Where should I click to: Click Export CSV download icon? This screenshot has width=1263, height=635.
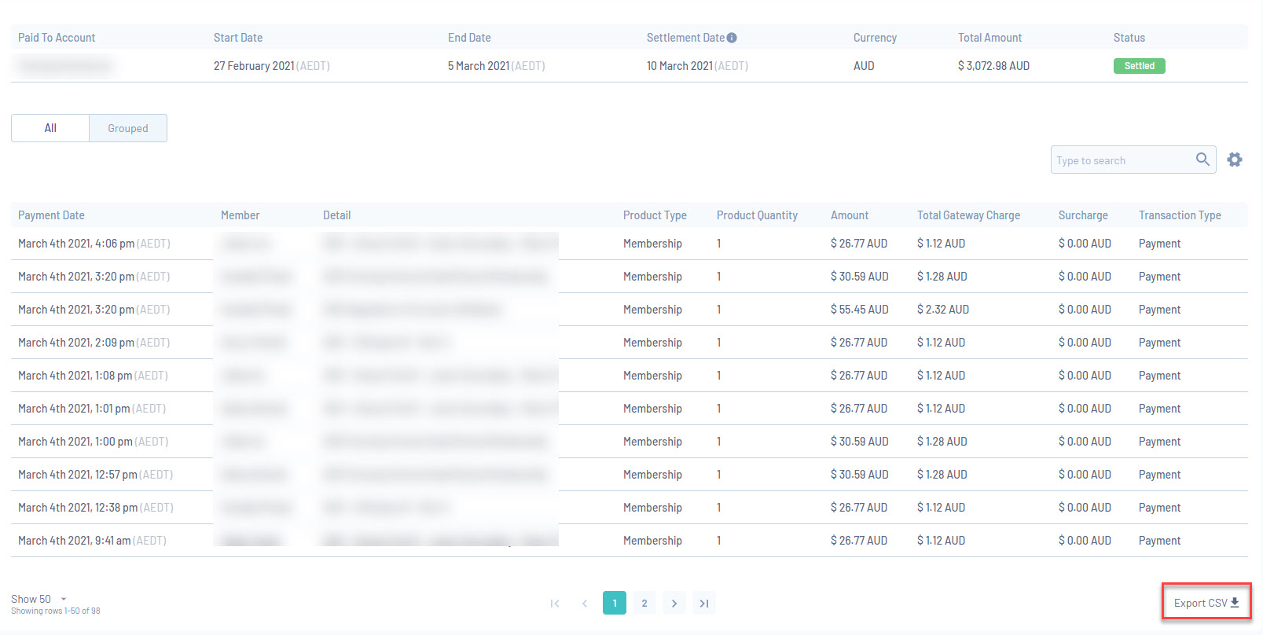point(1235,603)
